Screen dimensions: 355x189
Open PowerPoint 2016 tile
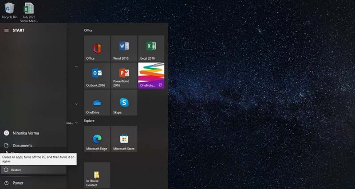[x=124, y=75]
